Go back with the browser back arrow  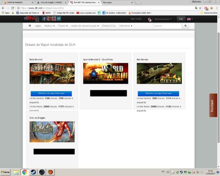[3, 8]
